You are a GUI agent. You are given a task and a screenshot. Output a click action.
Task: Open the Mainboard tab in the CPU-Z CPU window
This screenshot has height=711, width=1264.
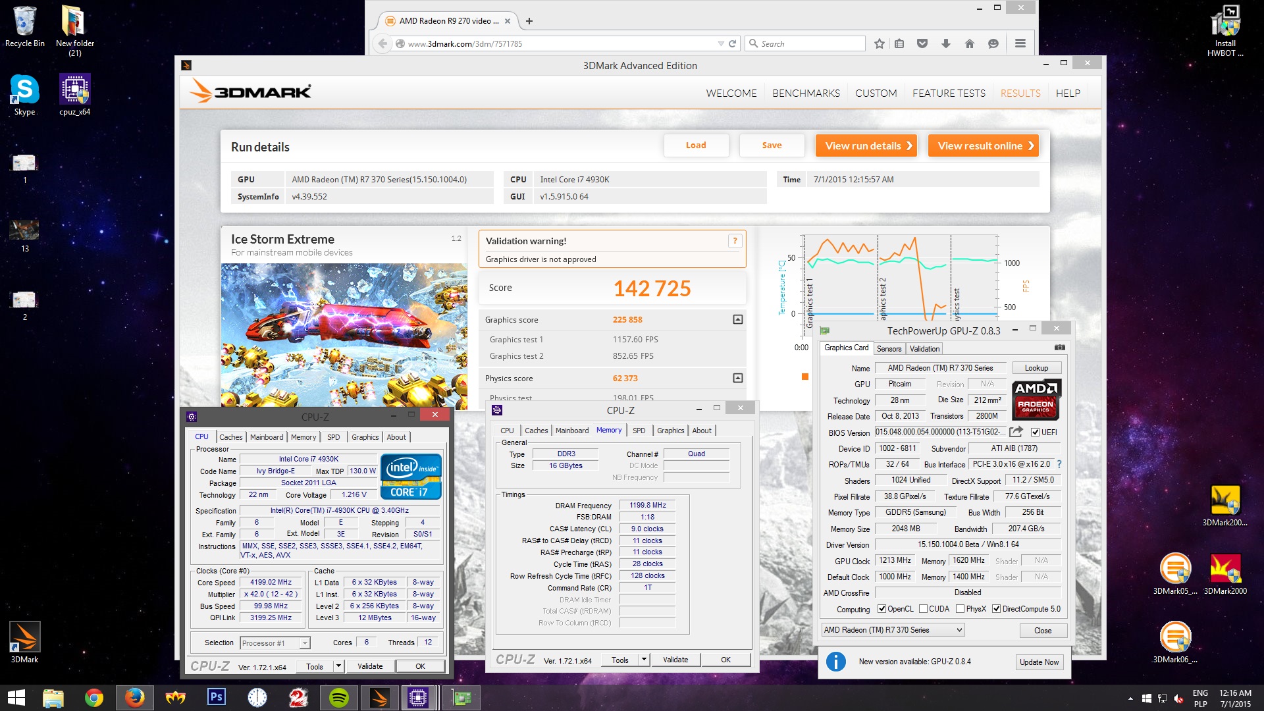tap(267, 437)
